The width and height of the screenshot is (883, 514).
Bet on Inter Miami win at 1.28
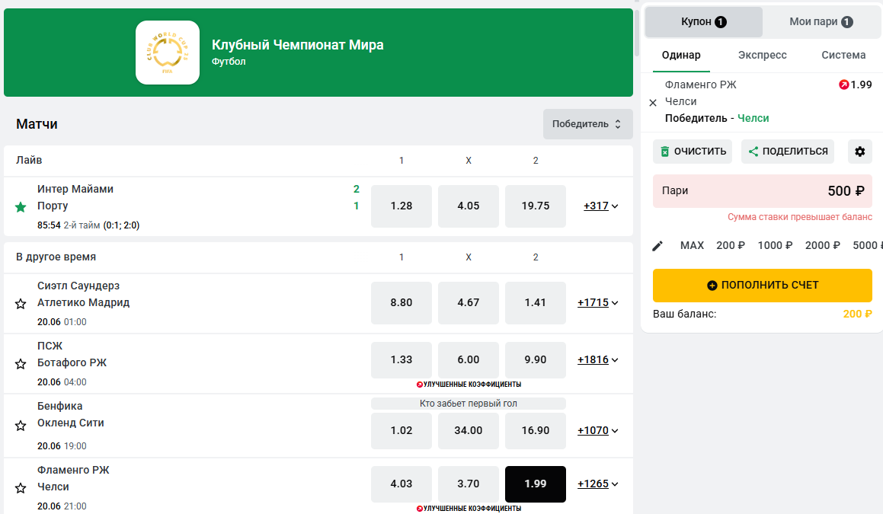click(402, 206)
